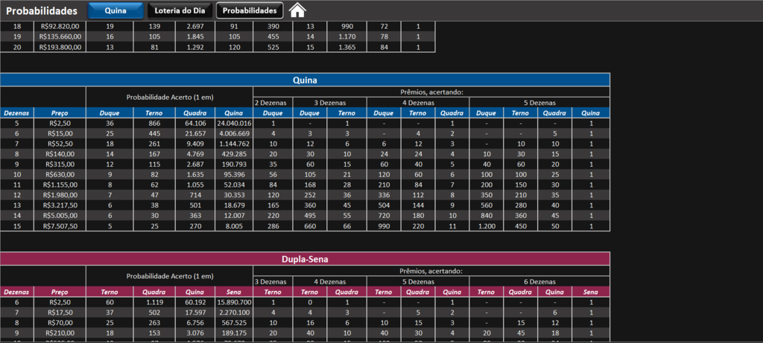
Task: Click the R$1.980,00 price cell
Action: [60, 195]
